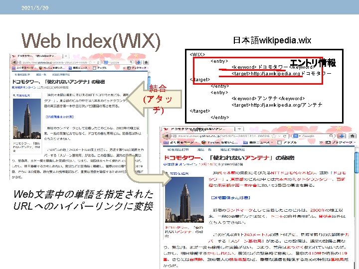359x269 pixels.
Task: Click アップル bookmark in red-linked article browser
Action: (x=287, y=142)
